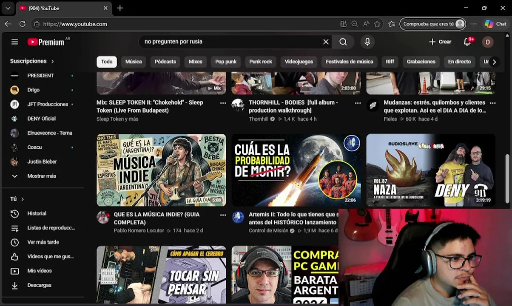Open Pablo Romero Locutor channel avatar
512x306 pixels.
pyautogui.click(x=103, y=217)
